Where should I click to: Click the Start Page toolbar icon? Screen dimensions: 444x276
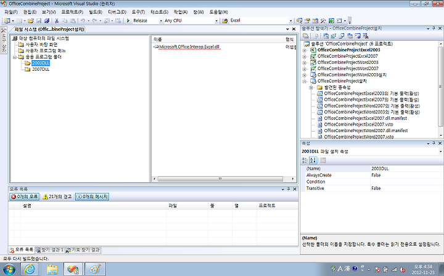[331, 21]
